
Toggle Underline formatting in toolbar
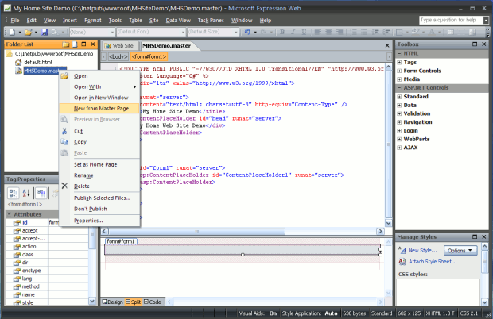304,32
